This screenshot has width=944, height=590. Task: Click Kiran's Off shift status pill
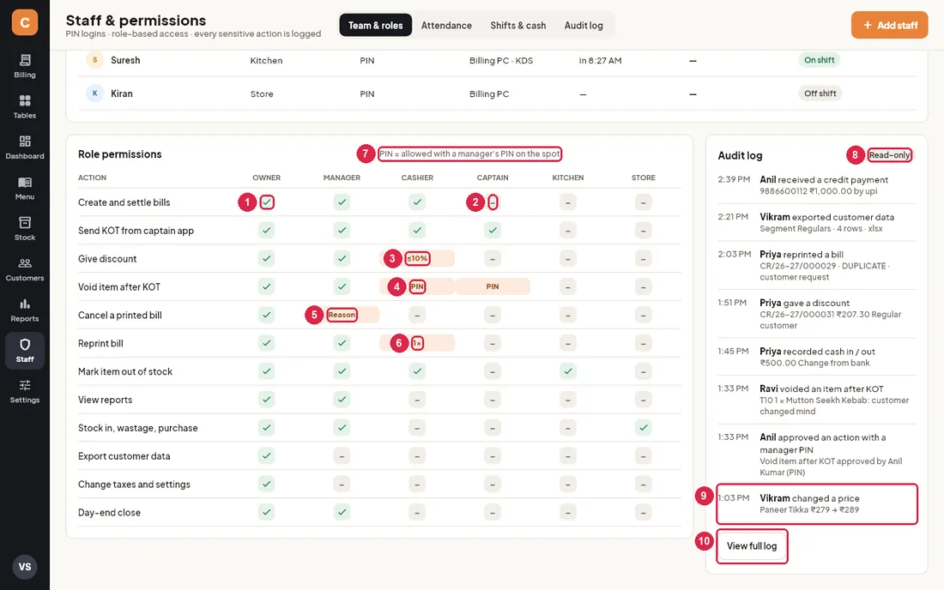click(820, 93)
